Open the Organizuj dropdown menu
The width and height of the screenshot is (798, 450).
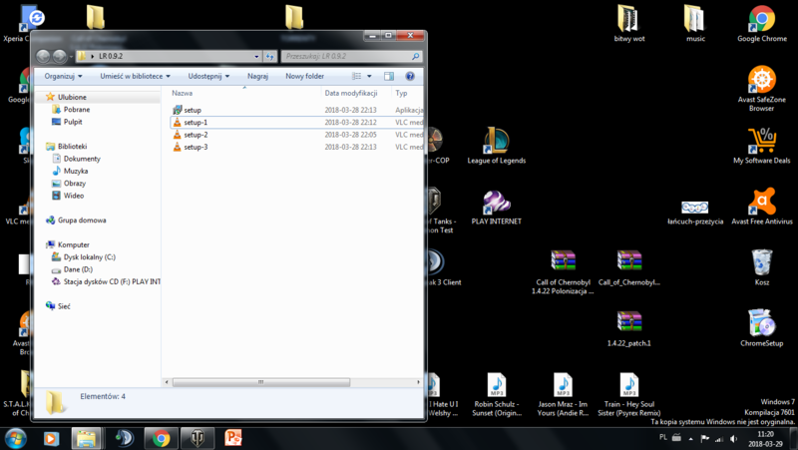point(64,76)
